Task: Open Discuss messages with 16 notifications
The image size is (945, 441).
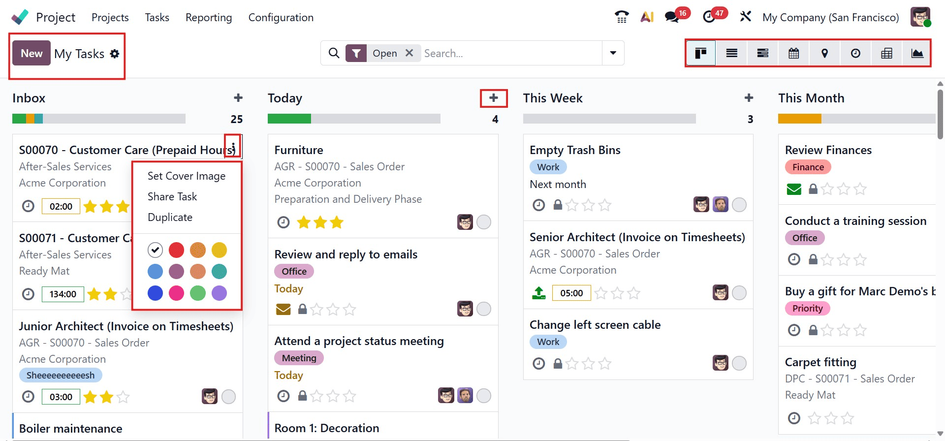Action: pyautogui.click(x=671, y=16)
